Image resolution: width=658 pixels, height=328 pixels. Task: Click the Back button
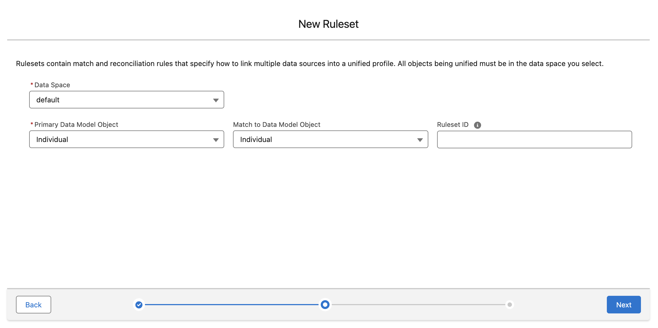(33, 305)
